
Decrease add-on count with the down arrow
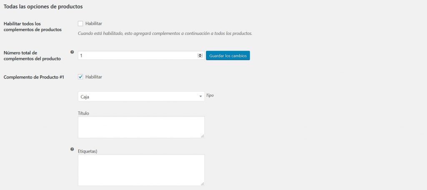200,57
